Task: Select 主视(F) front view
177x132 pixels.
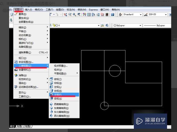Action: click(x=64, y=95)
